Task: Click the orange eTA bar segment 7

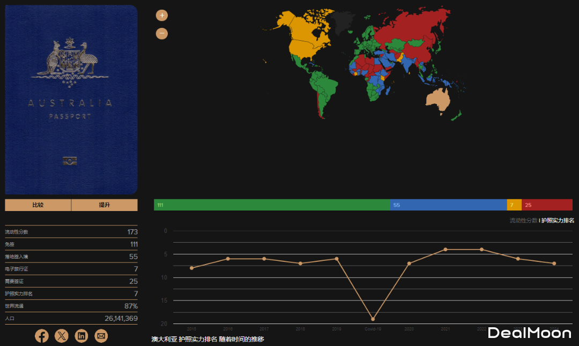Action: pyautogui.click(x=514, y=205)
